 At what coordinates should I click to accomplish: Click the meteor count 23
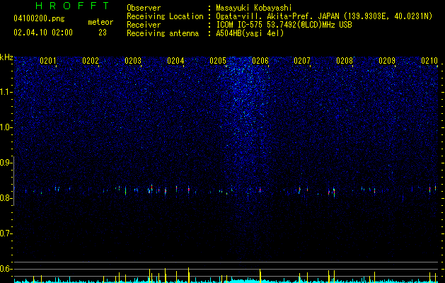pyautogui.click(x=103, y=33)
